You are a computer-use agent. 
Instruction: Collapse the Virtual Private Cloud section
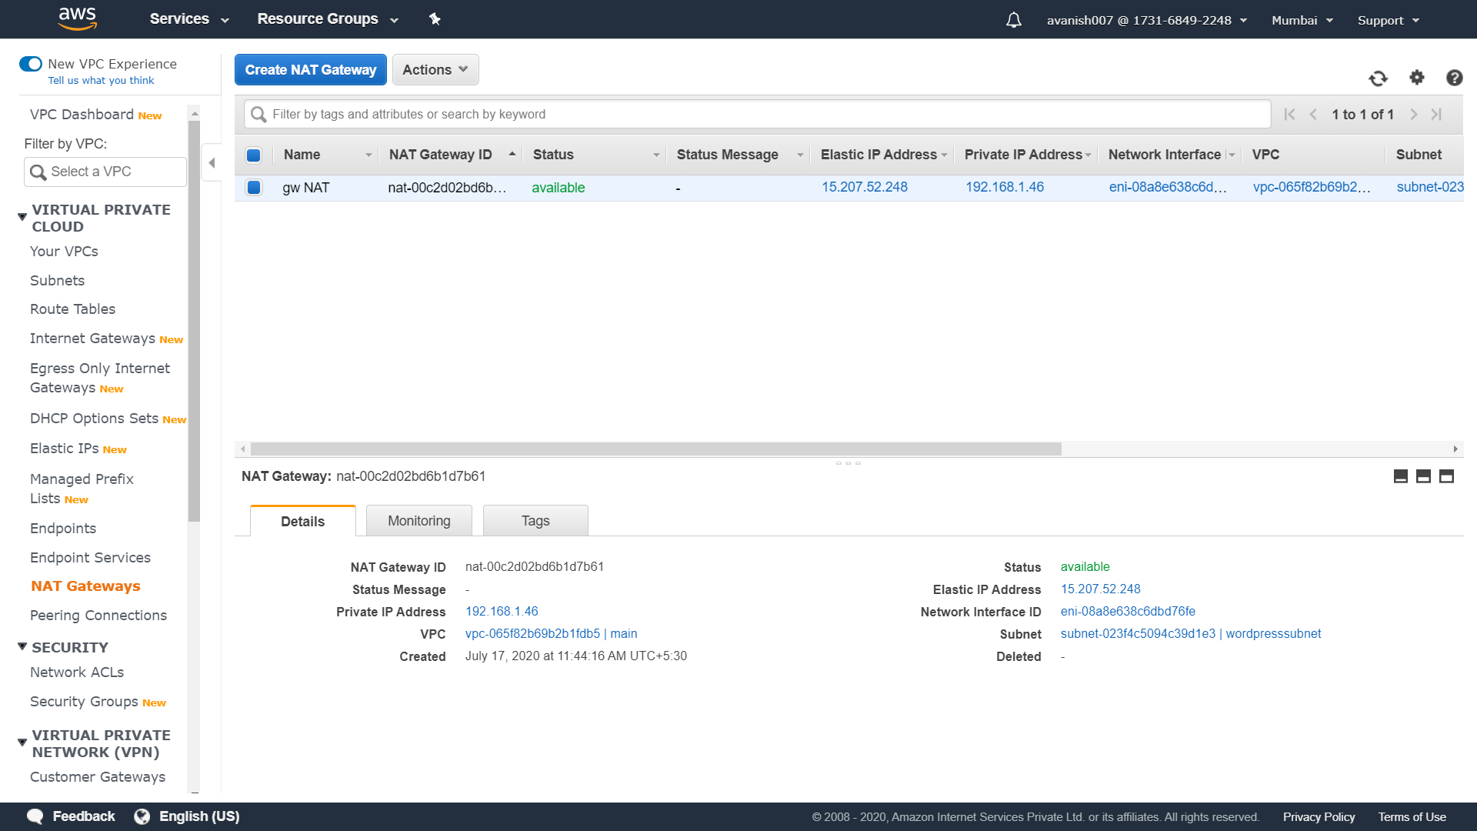click(22, 217)
